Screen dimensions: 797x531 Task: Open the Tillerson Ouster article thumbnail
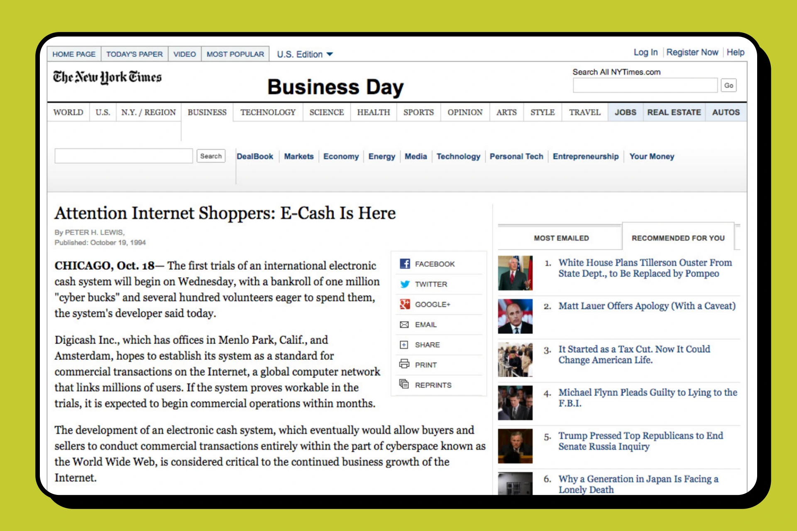click(x=515, y=273)
